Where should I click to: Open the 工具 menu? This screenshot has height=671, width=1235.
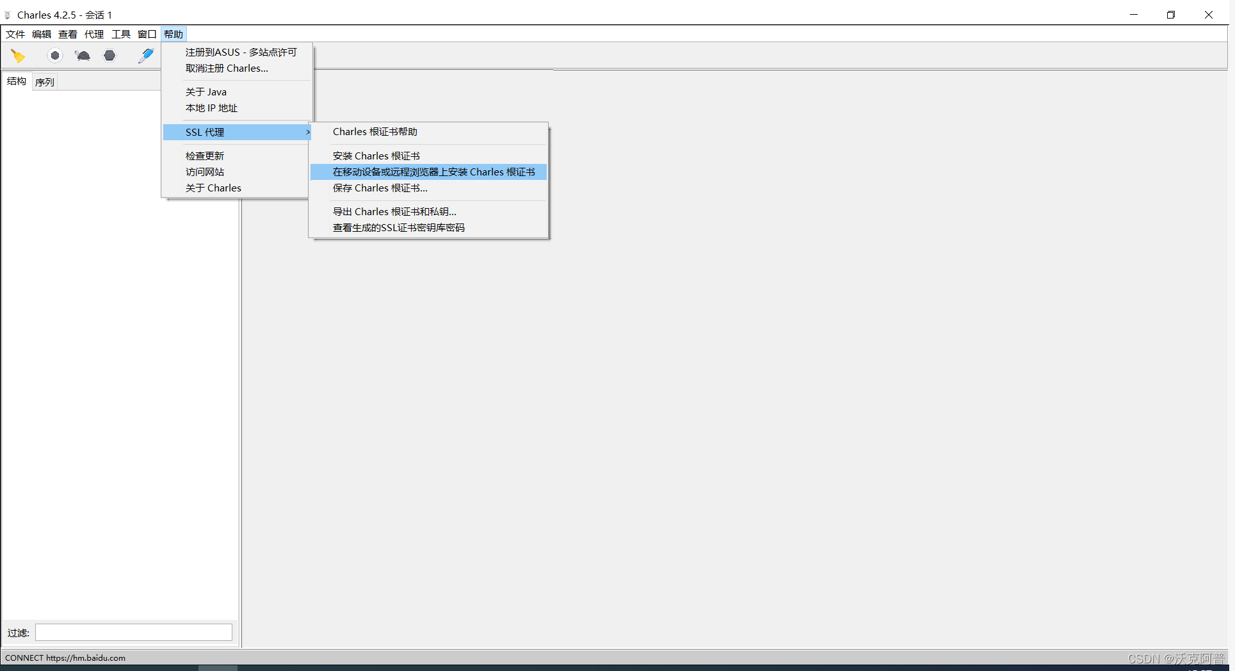pos(121,34)
